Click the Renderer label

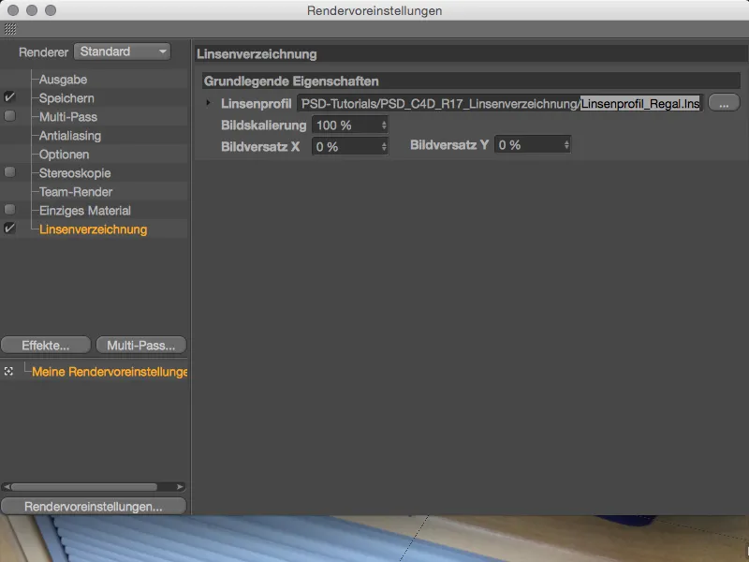pos(43,52)
